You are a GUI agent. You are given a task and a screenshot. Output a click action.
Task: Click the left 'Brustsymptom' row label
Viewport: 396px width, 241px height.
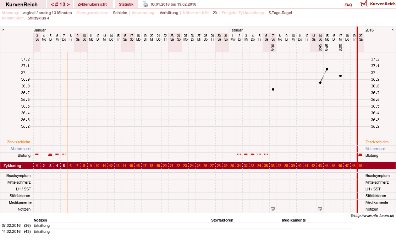[18, 176]
